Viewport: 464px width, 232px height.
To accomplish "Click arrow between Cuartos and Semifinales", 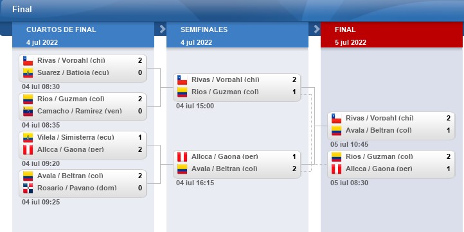I will click(163, 29).
